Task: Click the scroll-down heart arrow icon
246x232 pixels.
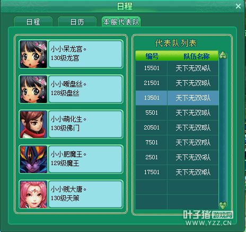Action: coord(223,205)
